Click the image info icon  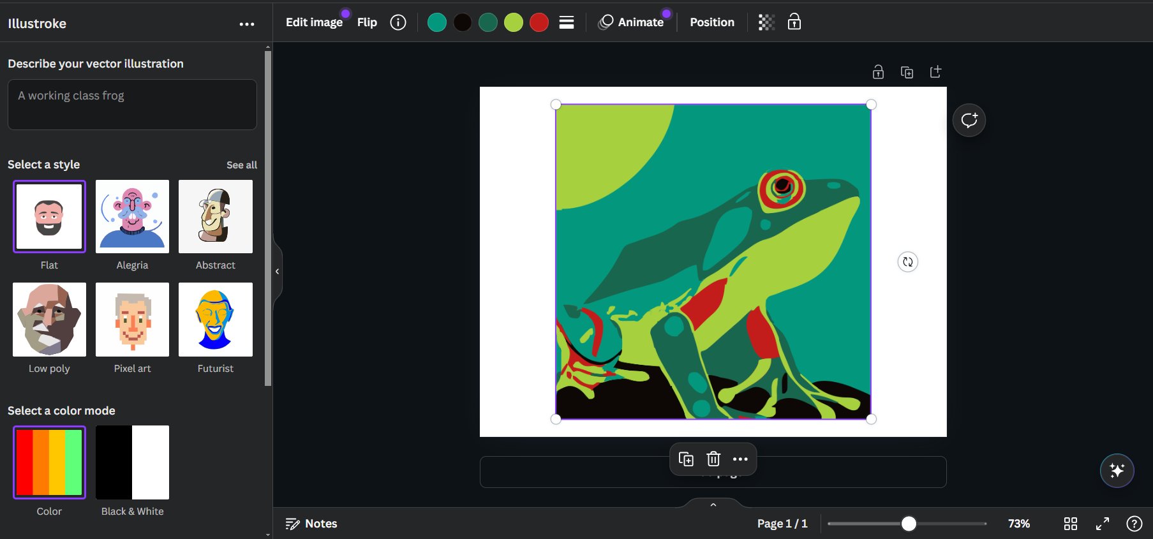point(398,22)
